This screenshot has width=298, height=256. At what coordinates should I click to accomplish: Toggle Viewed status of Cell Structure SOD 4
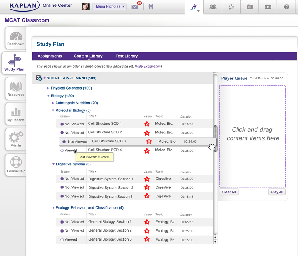point(62,151)
